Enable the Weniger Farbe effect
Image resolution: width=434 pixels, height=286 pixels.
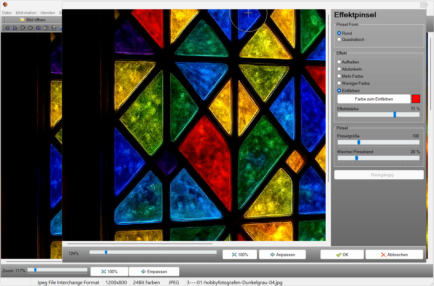click(339, 83)
